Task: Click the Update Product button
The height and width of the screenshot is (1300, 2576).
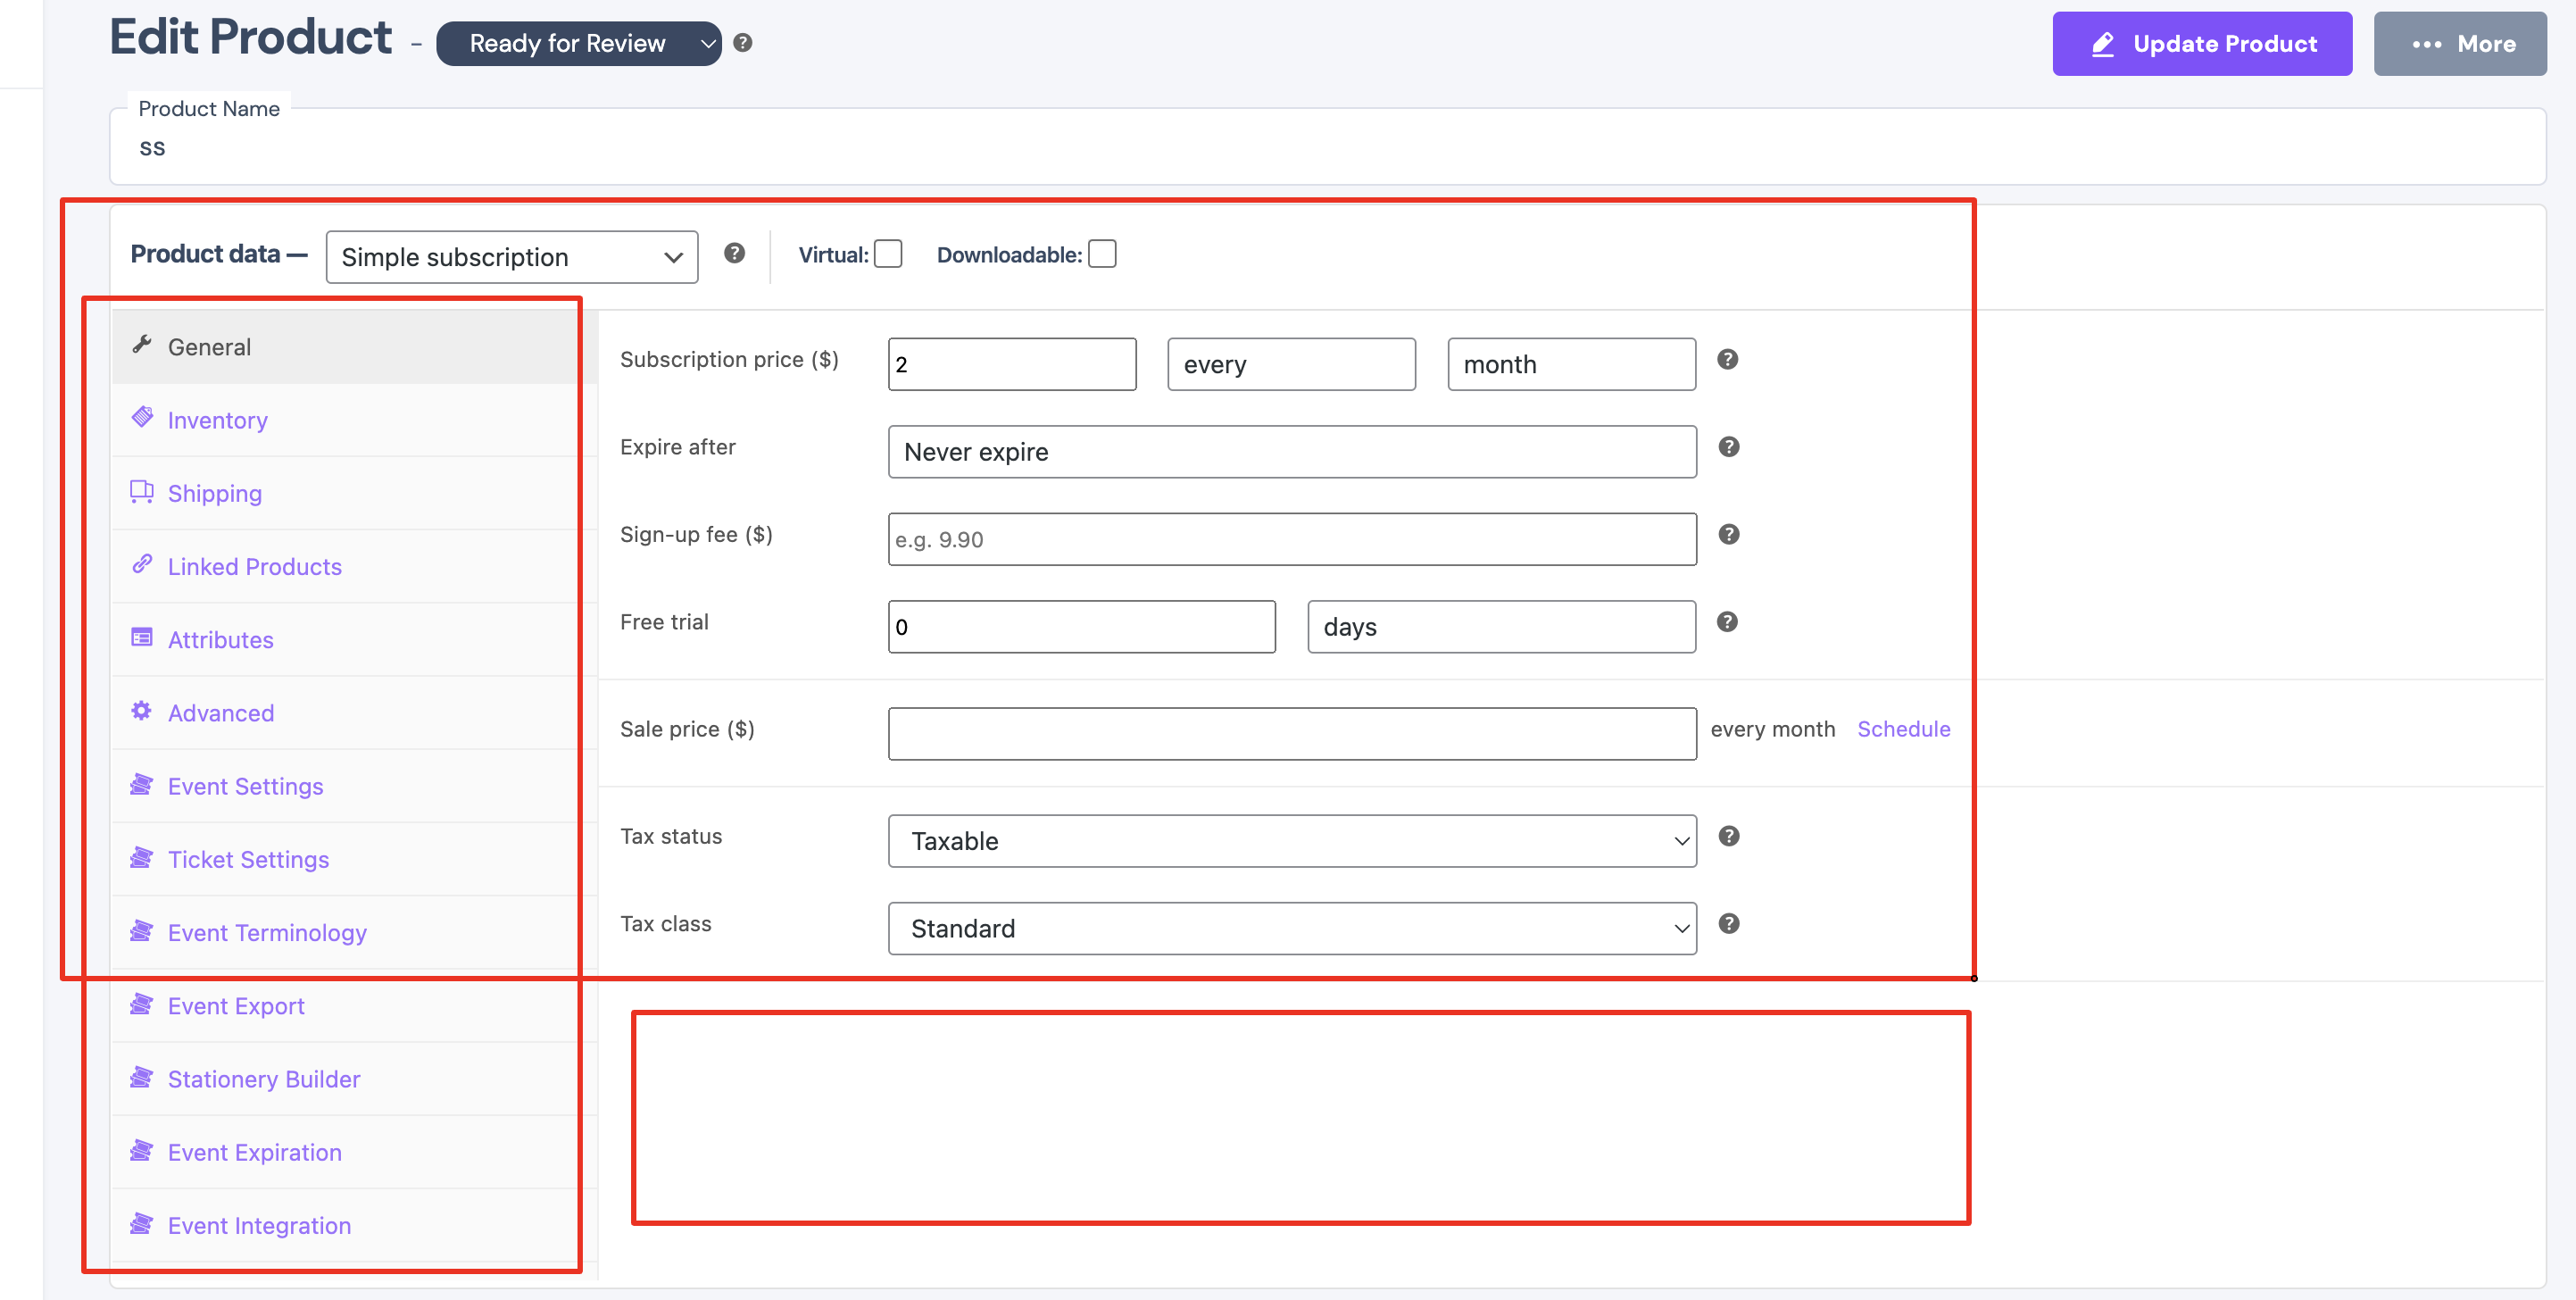Action: (2202, 43)
